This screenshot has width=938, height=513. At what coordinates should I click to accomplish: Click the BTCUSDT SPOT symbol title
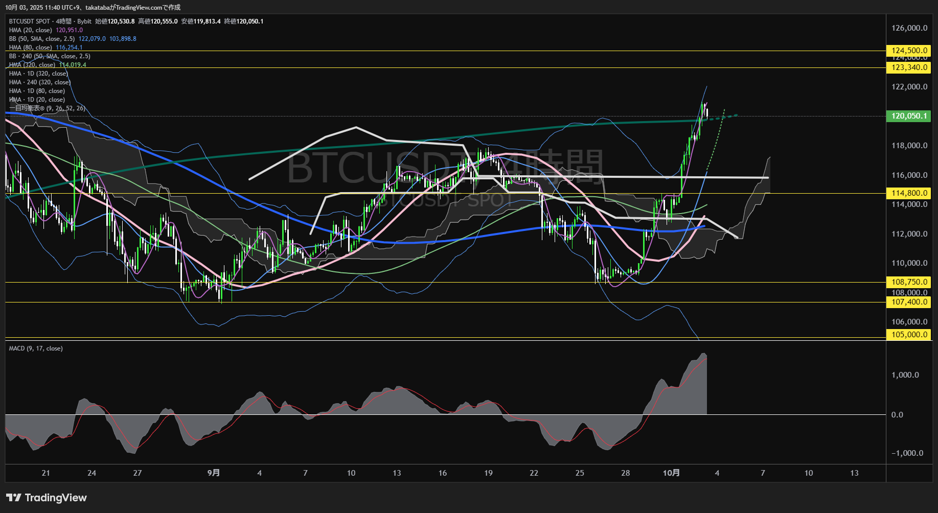tap(30, 21)
